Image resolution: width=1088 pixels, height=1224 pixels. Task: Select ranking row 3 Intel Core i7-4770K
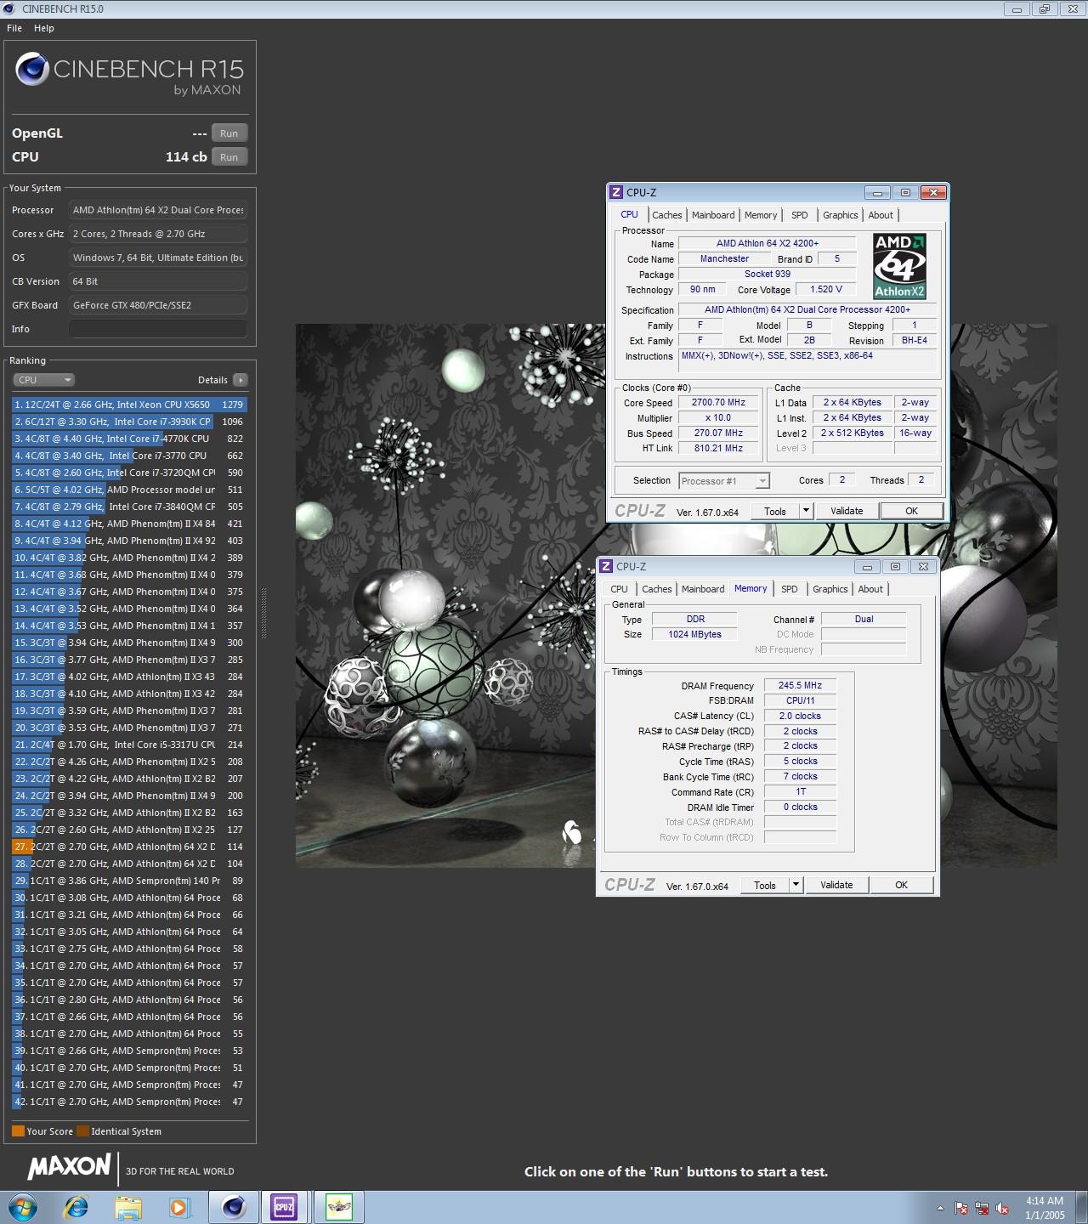129,439
